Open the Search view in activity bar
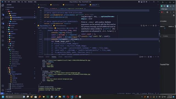Viewport: 176px width, 99px height. click(3, 10)
